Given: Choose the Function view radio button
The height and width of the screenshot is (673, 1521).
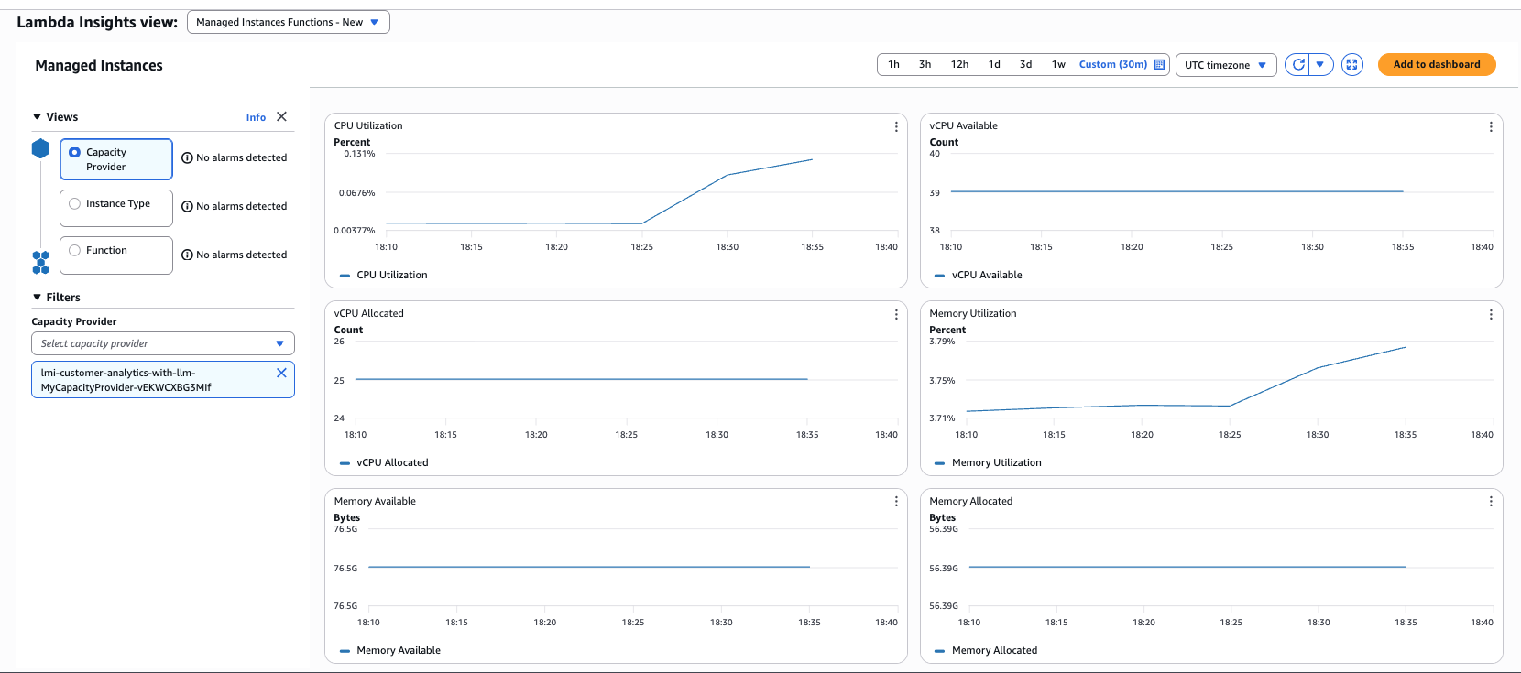Looking at the screenshot, I should coord(75,251).
